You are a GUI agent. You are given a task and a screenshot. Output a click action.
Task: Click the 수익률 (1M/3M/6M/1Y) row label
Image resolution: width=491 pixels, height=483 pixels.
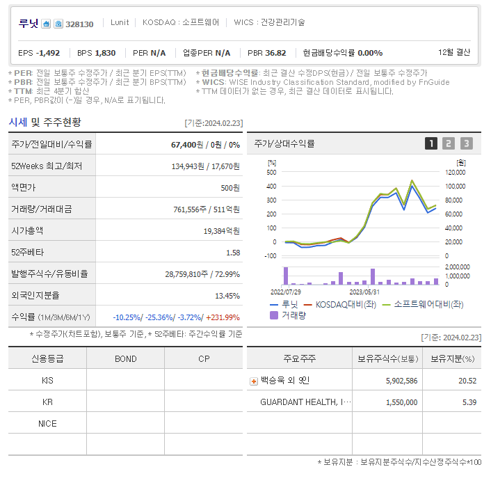coord(51,317)
